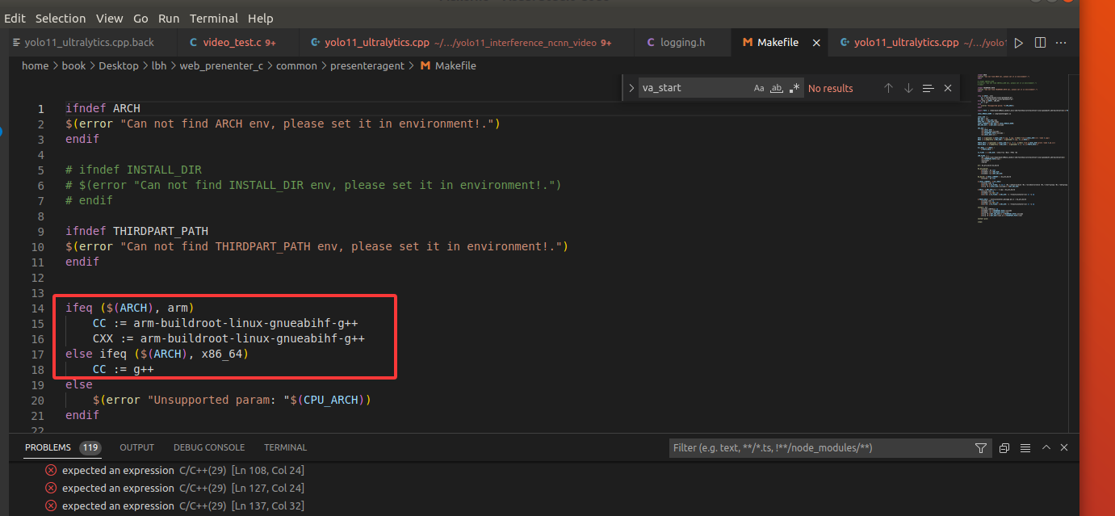Collapse all problems in panel
This screenshot has width=1115, height=516.
[x=1004, y=447]
